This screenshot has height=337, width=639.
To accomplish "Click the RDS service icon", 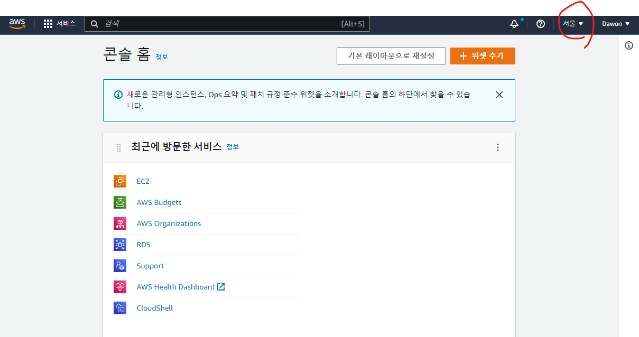I will pos(120,245).
